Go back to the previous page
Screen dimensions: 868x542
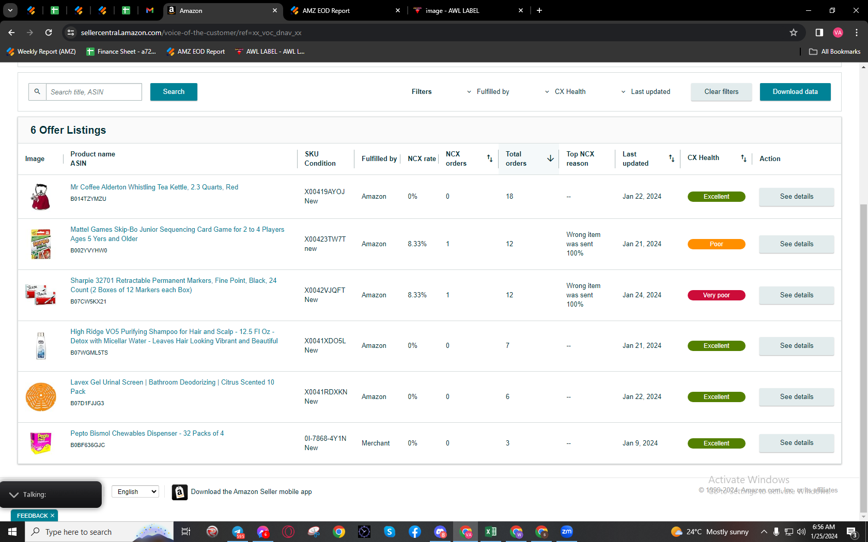[11, 33]
